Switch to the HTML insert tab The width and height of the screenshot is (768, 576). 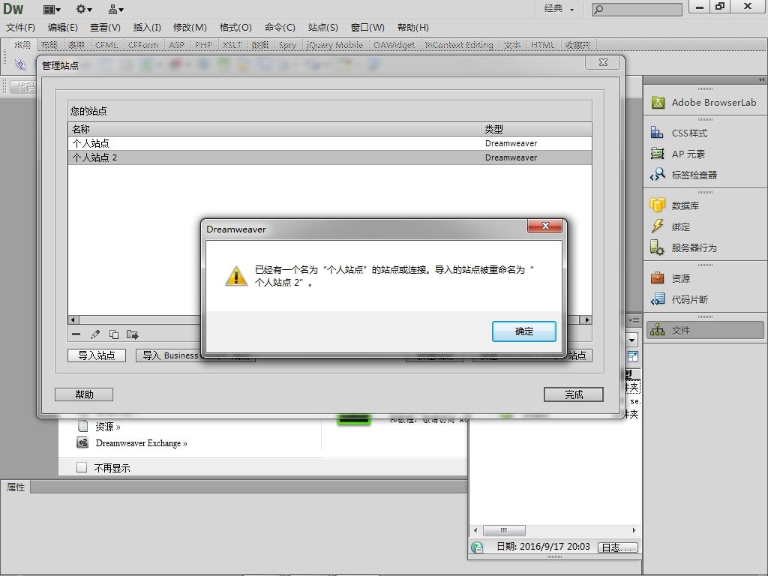(x=543, y=45)
